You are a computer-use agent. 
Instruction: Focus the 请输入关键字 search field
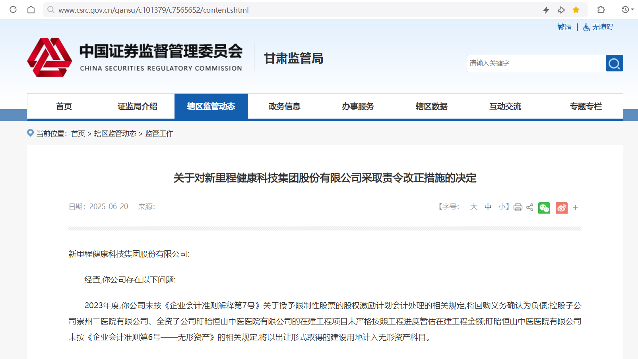point(536,63)
